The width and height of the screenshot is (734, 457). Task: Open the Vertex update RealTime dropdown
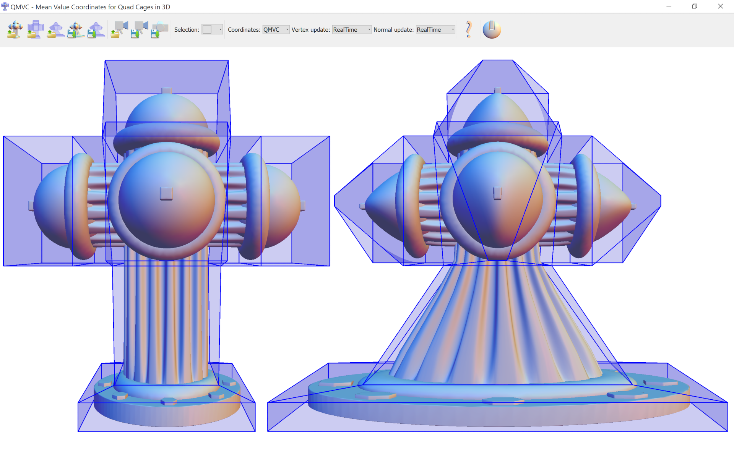351,29
